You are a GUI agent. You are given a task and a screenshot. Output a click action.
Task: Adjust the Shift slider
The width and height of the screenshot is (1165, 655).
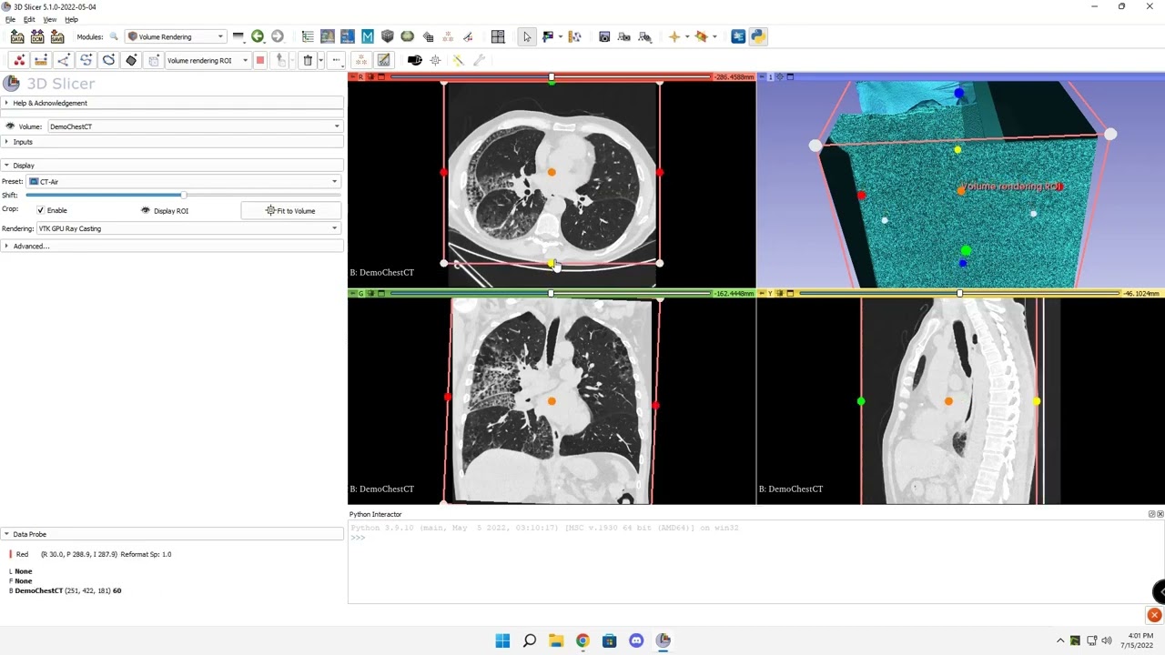tap(182, 195)
